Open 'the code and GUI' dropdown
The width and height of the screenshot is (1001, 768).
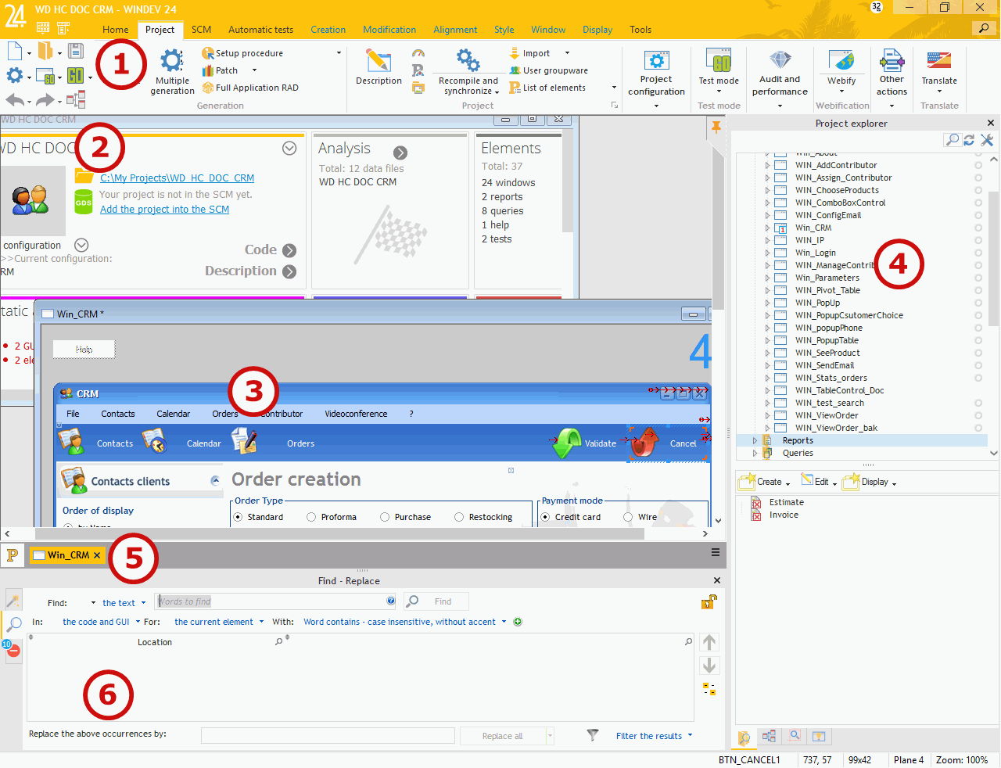(x=101, y=622)
